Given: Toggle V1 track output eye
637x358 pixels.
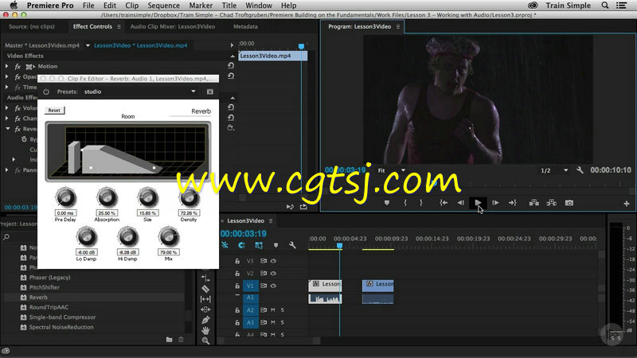Looking at the screenshot, I should (x=273, y=286).
